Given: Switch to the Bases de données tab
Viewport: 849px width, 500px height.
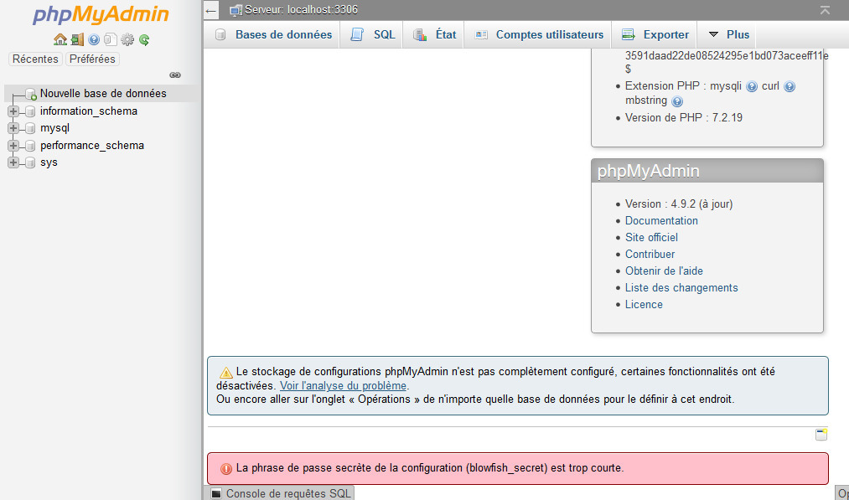Looking at the screenshot, I should (273, 34).
